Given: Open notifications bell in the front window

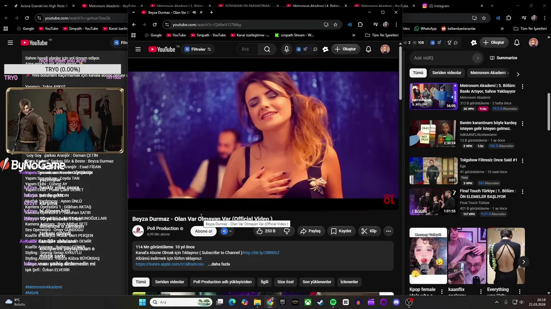Looking at the screenshot, I should [368, 49].
